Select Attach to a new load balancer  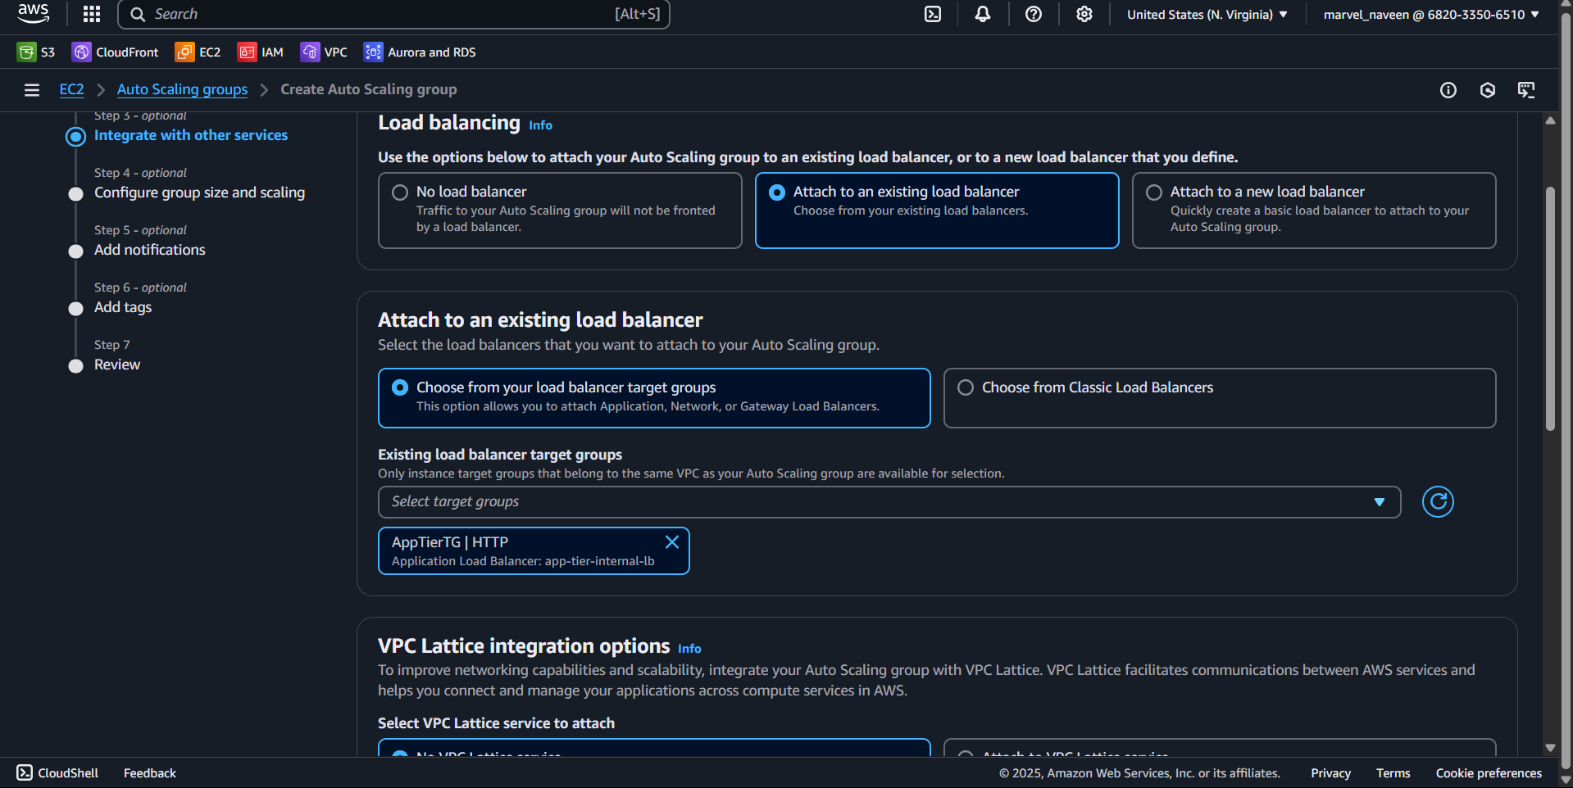coord(1314,211)
